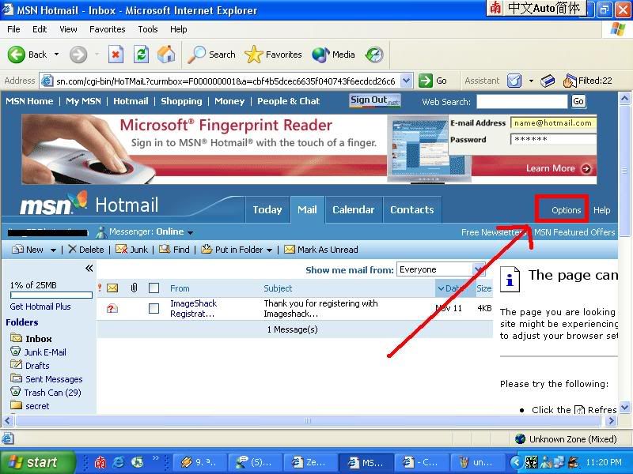
Task: Expand the address bar dropdown
Action: tap(406, 81)
